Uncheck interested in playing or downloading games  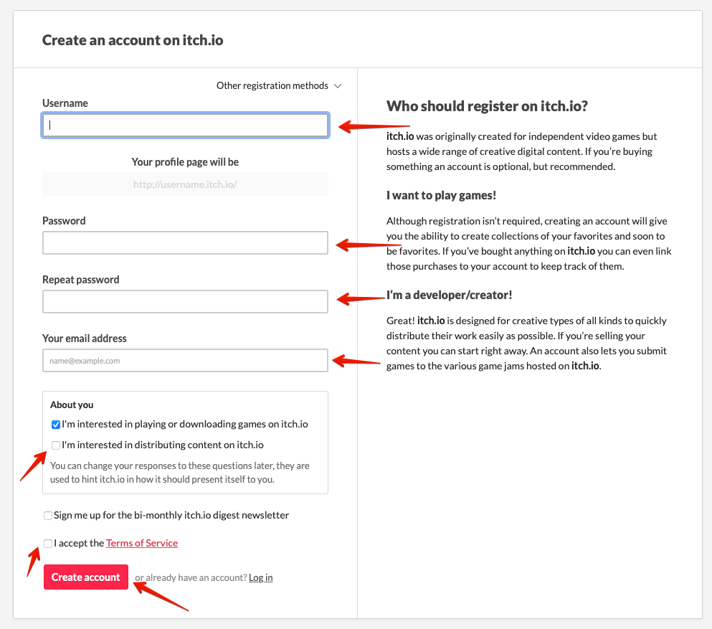(x=55, y=425)
